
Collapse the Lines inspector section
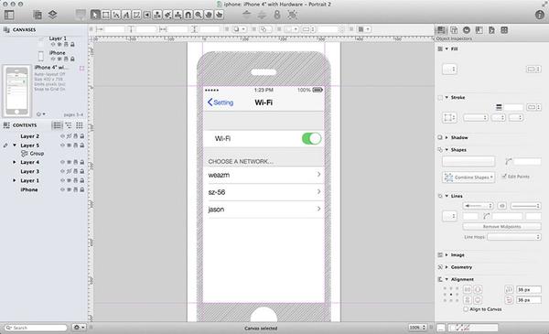(447, 196)
